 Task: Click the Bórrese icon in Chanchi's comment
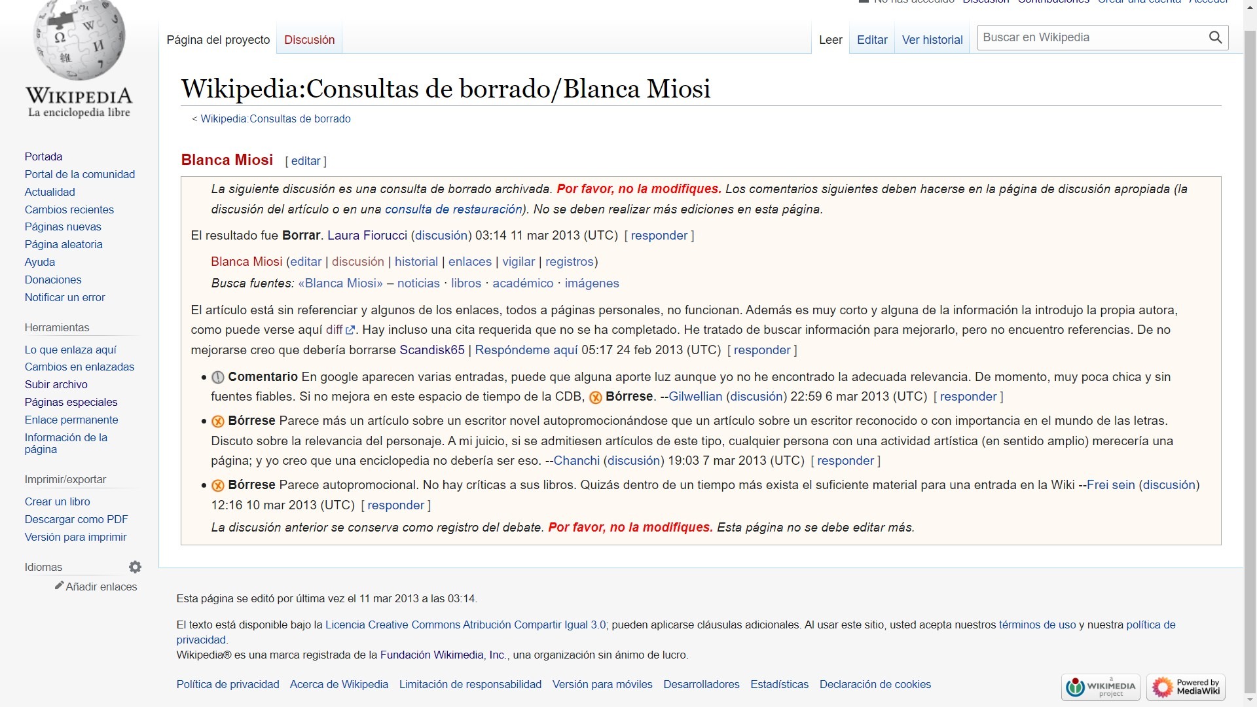[218, 421]
